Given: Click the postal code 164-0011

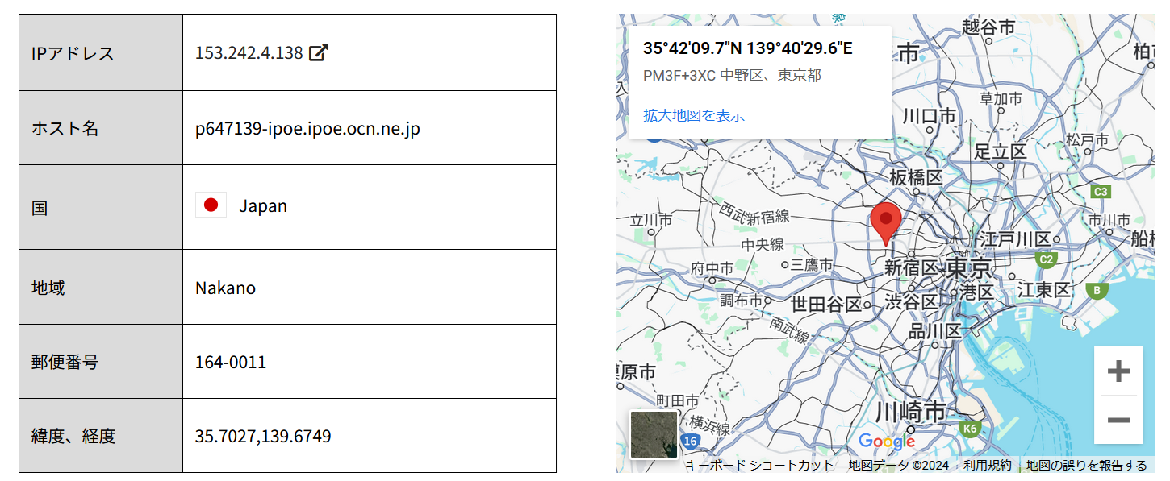Looking at the screenshot, I should pos(231,362).
